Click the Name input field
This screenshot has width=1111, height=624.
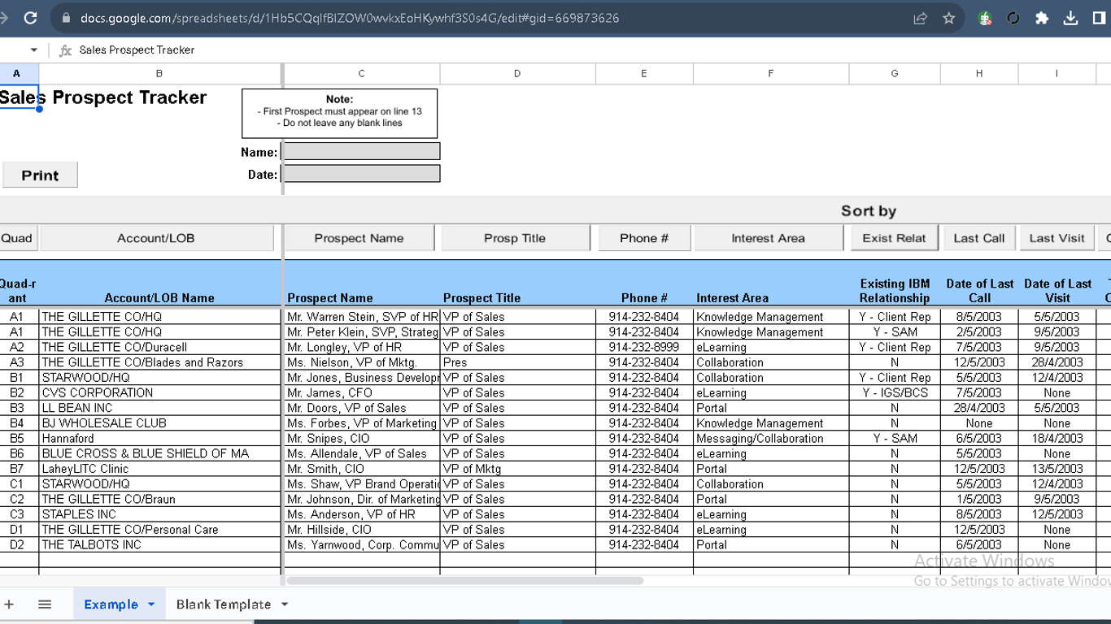tap(361, 152)
